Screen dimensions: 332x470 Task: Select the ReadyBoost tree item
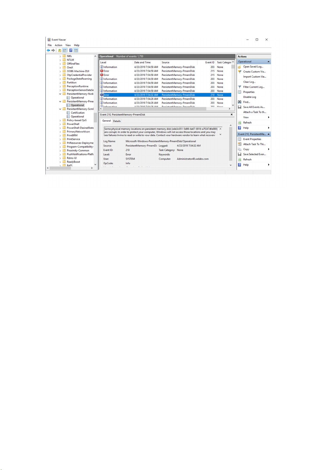click(x=73, y=162)
